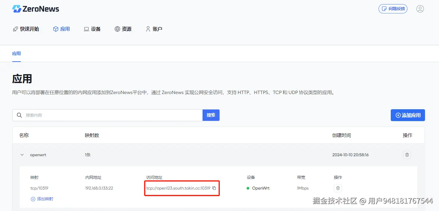Open the 应用 navigation menu
Viewport: 439px width, 211px height.
tap(61, 29)
